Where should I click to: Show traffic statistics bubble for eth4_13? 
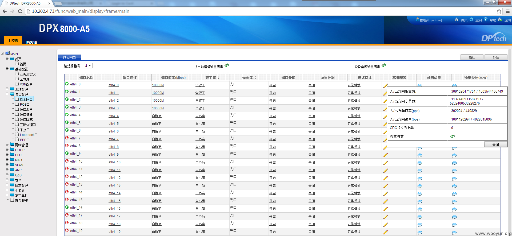[454, 186]
